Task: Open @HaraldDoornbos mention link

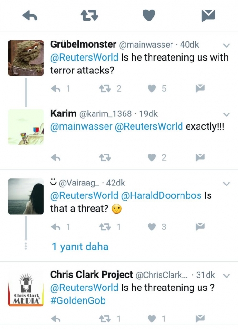Action: [x=161, y=195]
